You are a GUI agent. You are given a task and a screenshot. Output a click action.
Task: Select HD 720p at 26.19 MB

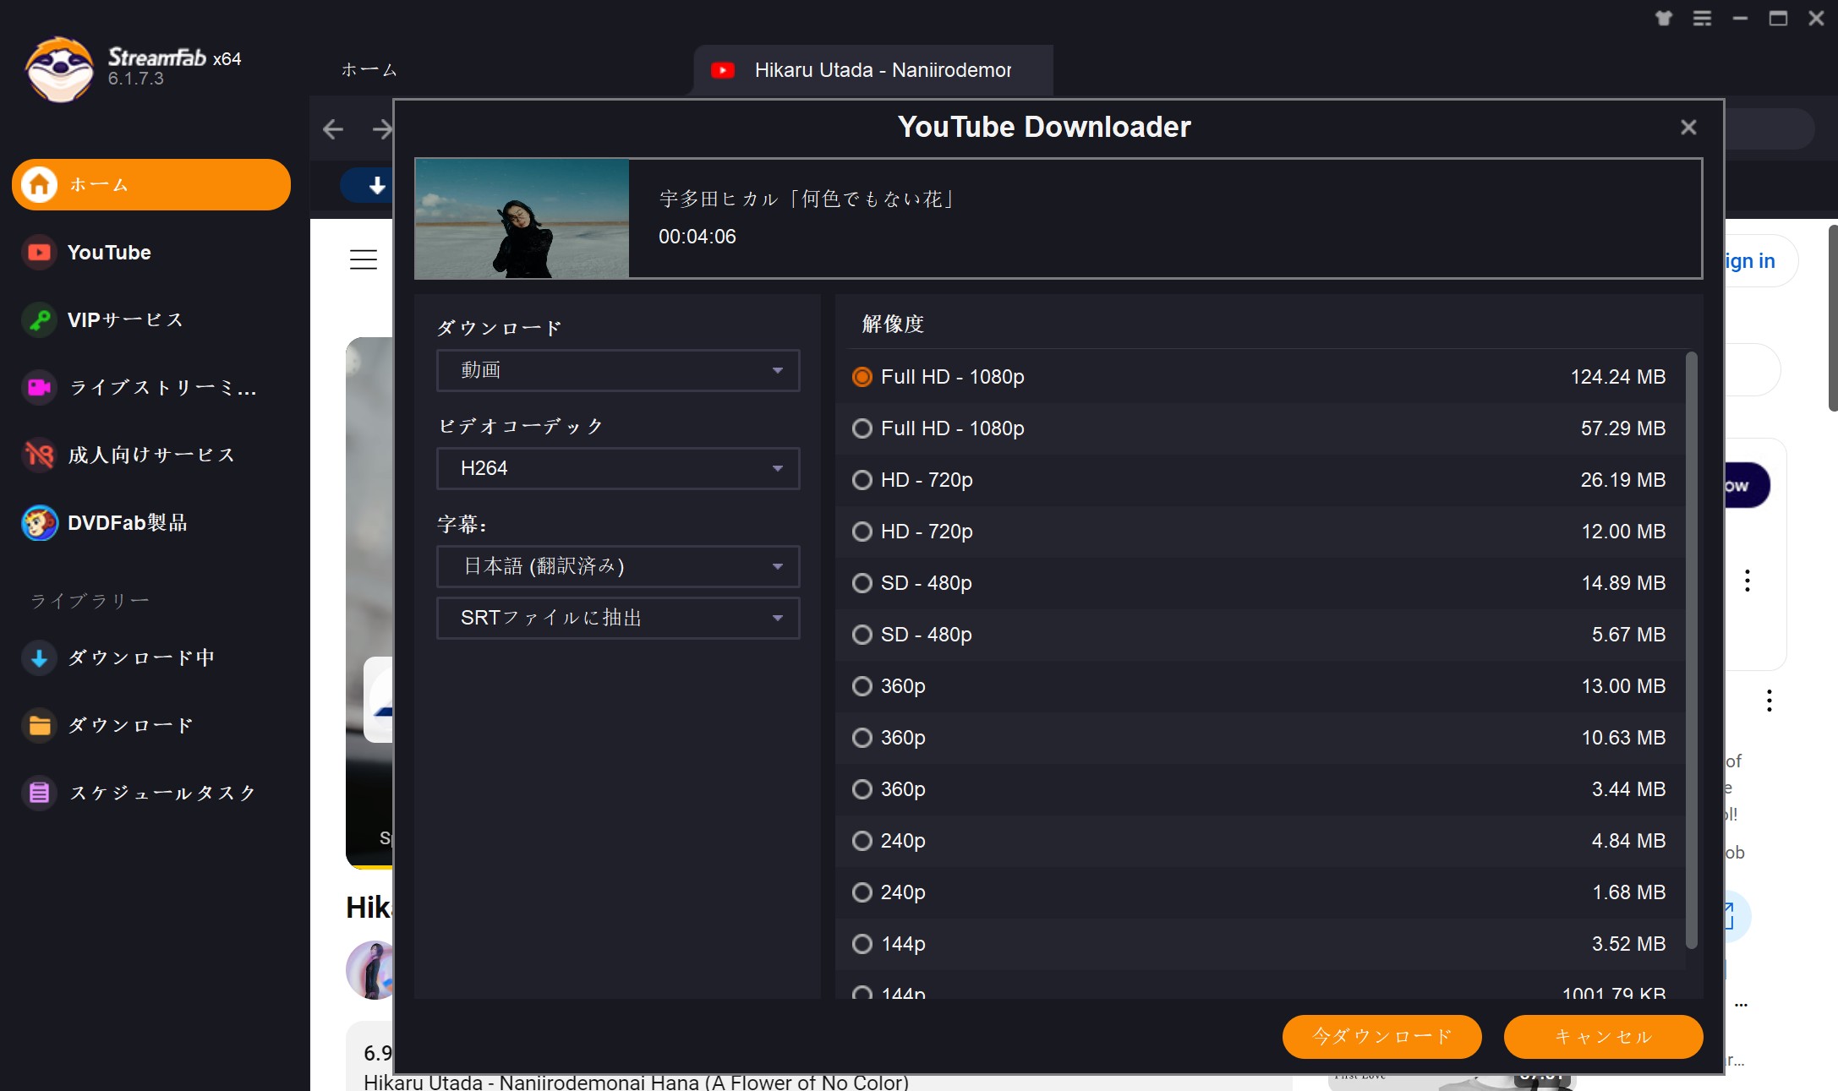[862, 480]
